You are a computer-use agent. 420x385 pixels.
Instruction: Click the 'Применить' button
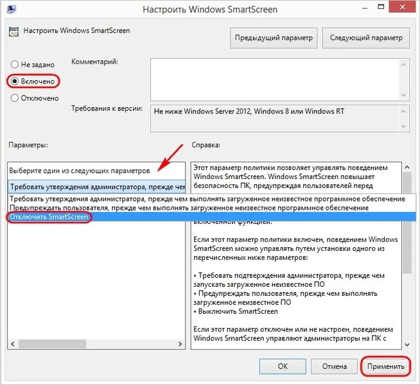386,366
